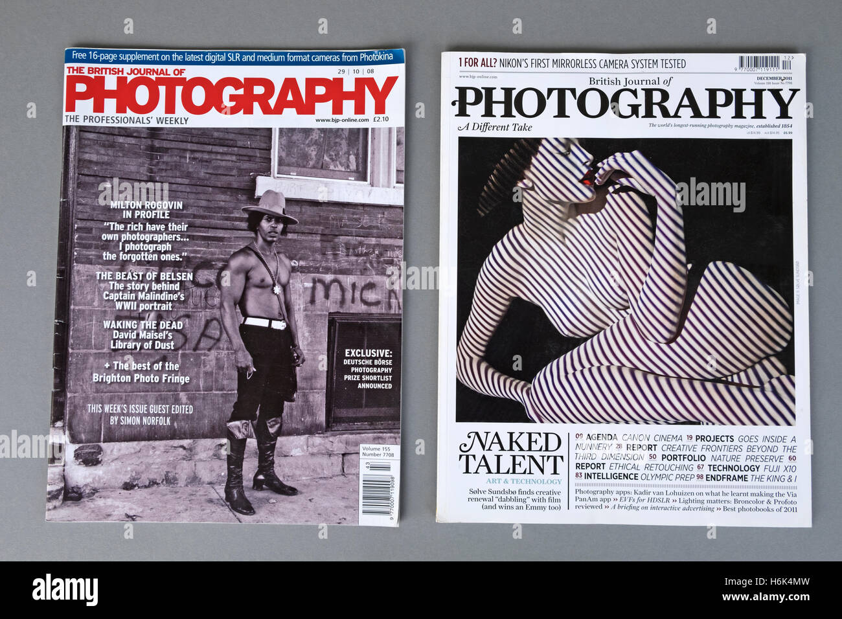This screenshot has height=619, width=842.
Task: Click 'www.bjp-online.com' beside the £2.10 price
Action: tap(342, 120)
